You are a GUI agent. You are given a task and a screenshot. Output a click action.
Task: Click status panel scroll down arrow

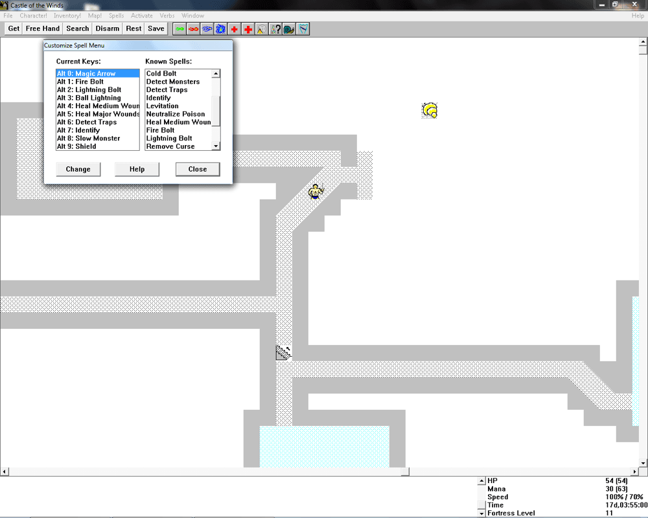tap(481, 513)
